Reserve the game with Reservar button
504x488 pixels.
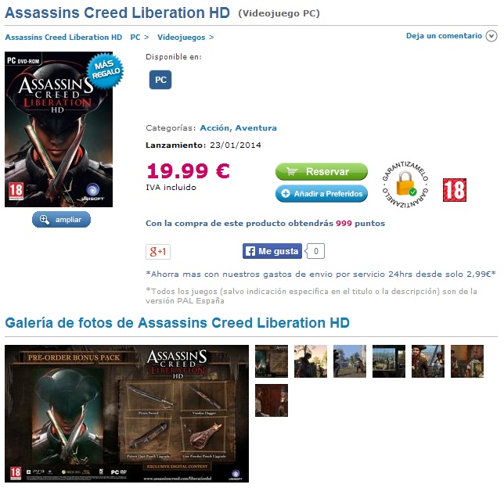click(x=322, y=171)
